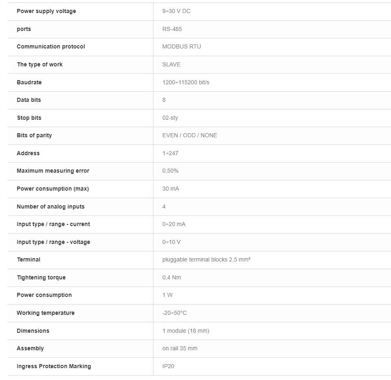Click the 30 mA power consumption value
The width and height of the screenshot is (391, 380).
170,189
